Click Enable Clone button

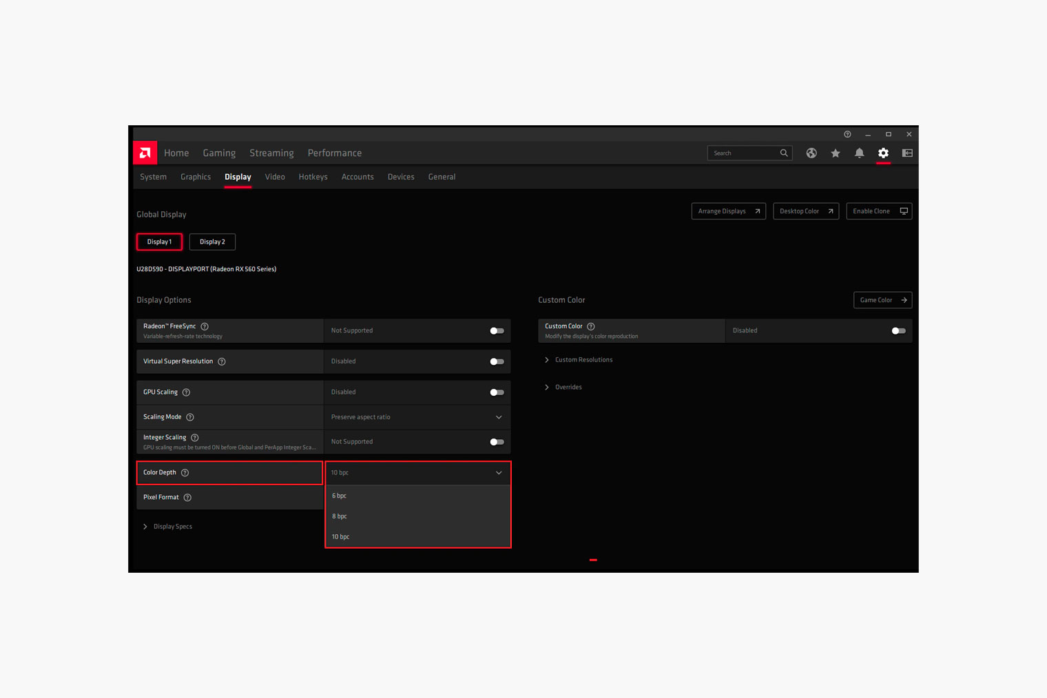[x=879, y=211]
